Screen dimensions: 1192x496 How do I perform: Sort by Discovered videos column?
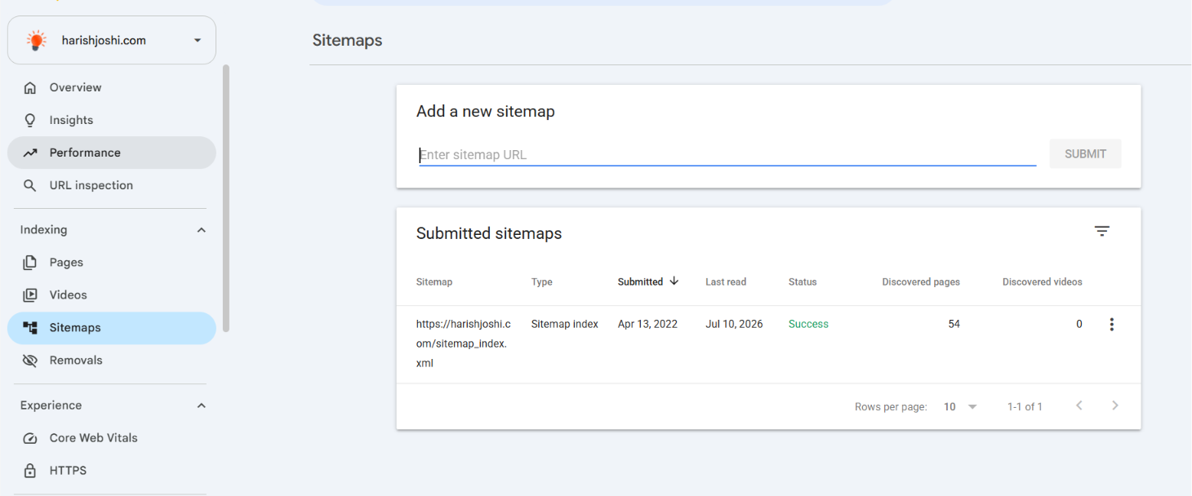point(1043,282)
